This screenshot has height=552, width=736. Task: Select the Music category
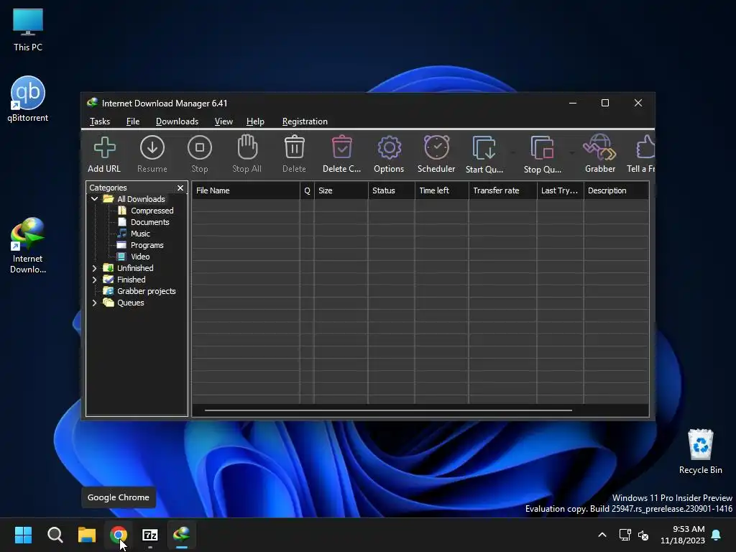[140, 234]
